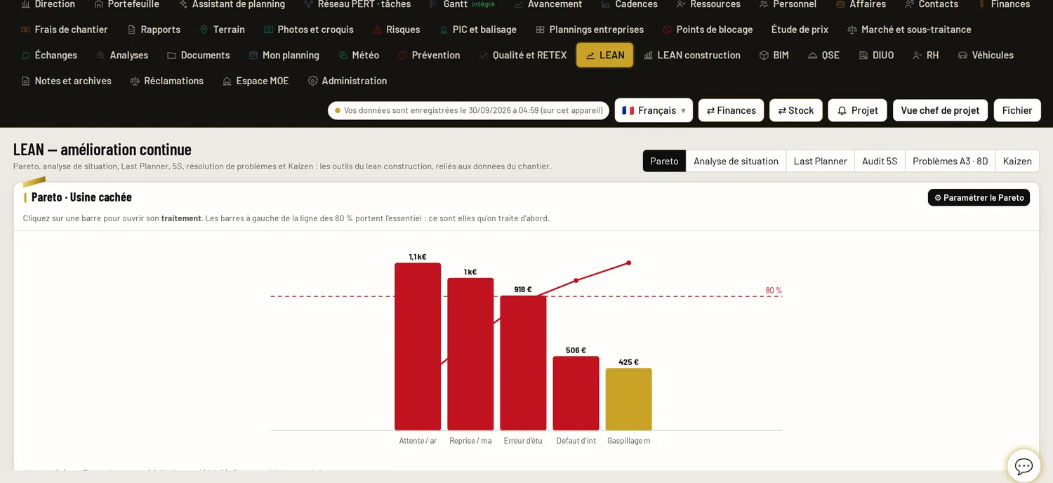Click the Risques warning triangle icon
The height and width of the screenshot is (483, 1053).
[377, 29]
